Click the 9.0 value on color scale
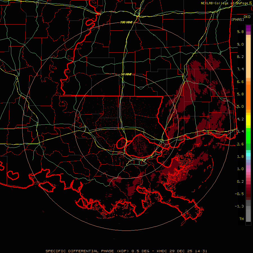The image size is (253, 253). pos(240,44)
